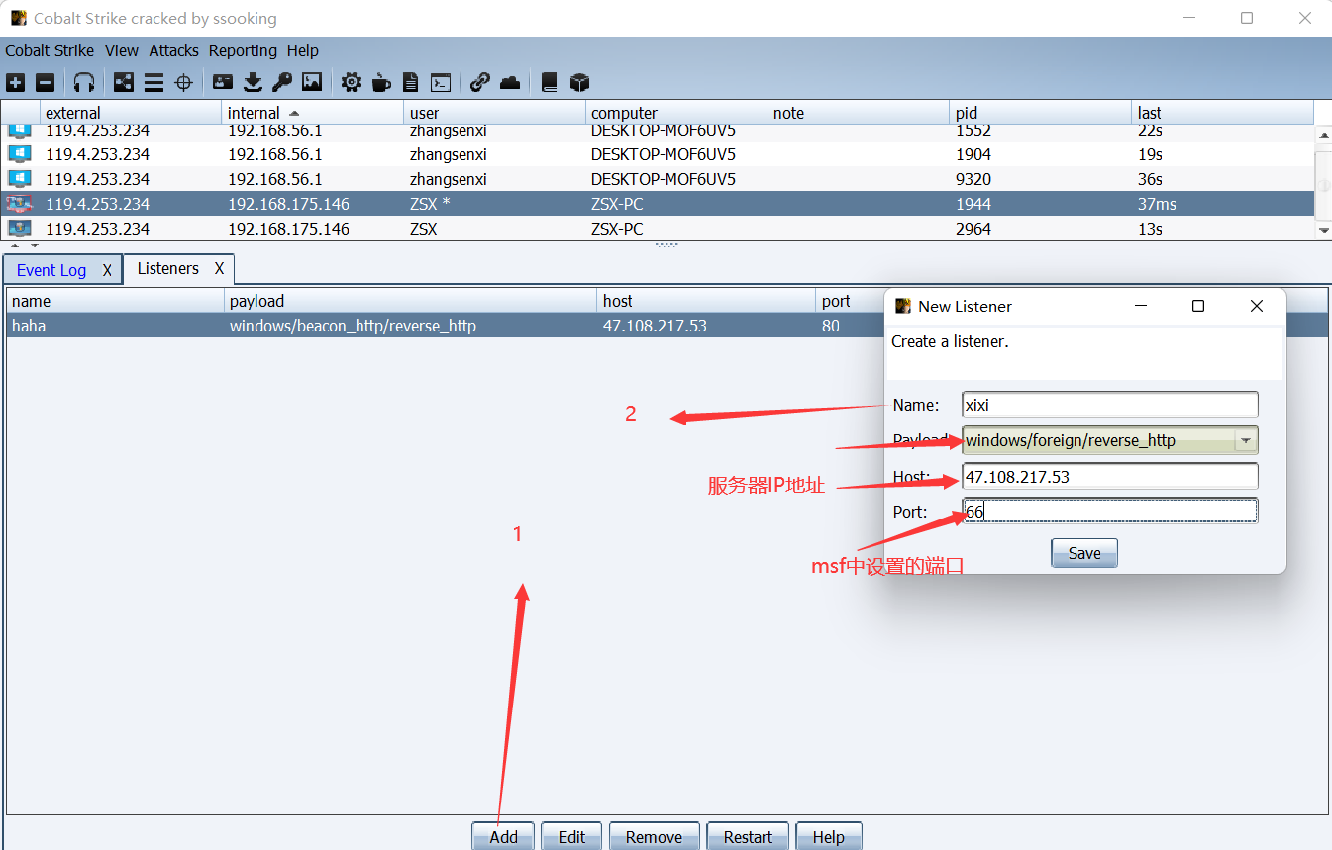1332x850 pixels.
Task: Click beacon icon of pid 1904 row
Action: coord(19,154)
